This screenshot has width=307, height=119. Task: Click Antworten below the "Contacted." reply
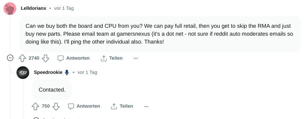(84, 106)
